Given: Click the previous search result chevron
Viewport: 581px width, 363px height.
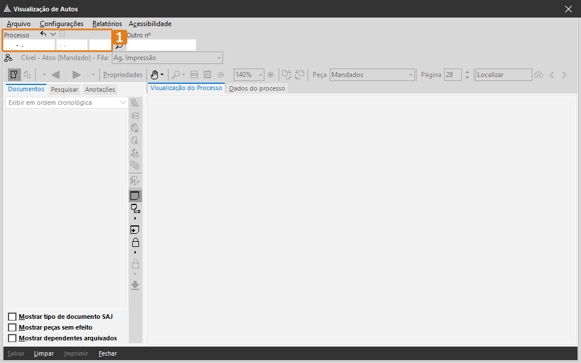Looking at the screenshot, I should (551, 75).
